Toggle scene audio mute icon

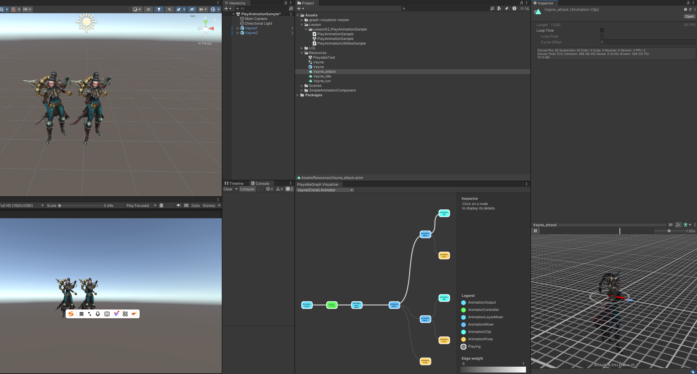pos(170,9)
